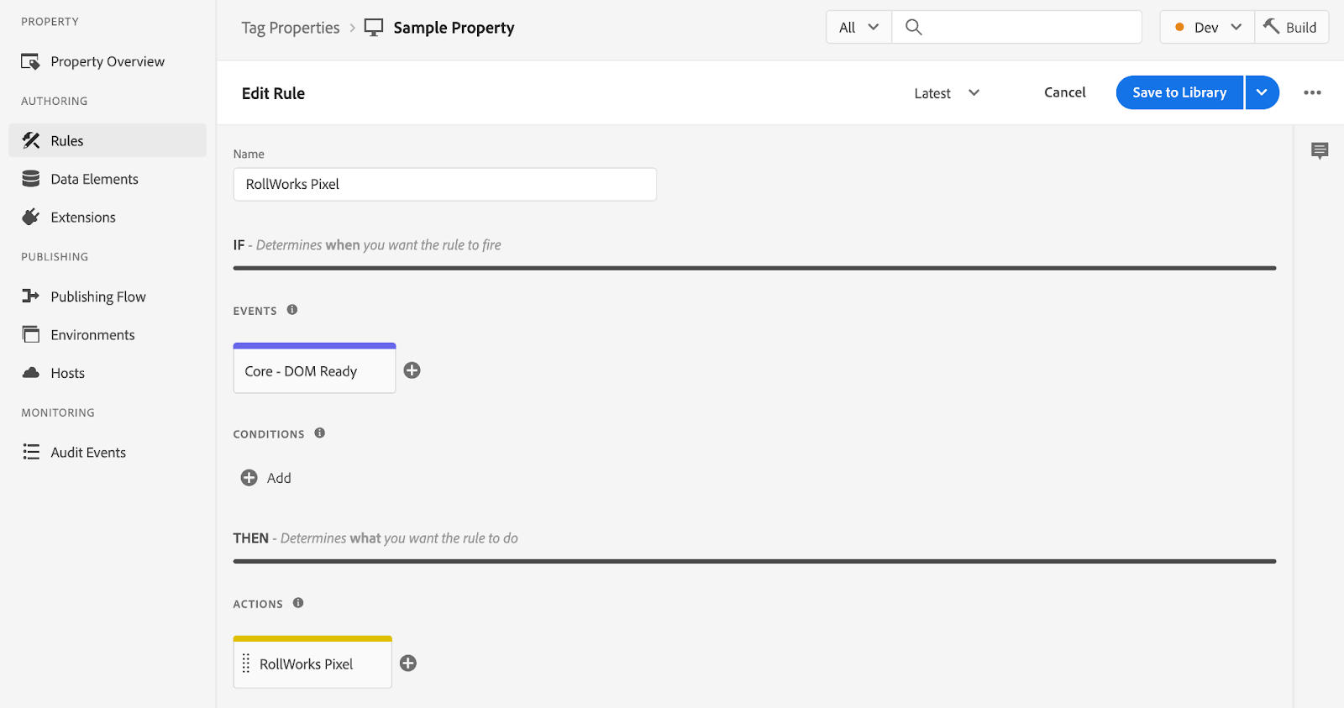
Task: Select Rules in the sidebar
Action: [108, 140]
